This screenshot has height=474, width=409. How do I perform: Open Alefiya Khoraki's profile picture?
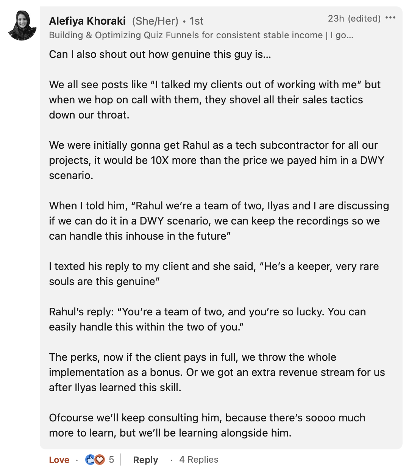tap(22, 25)
